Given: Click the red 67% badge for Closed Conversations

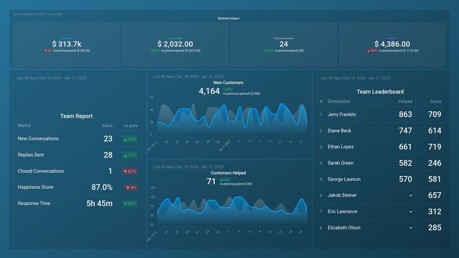Looking at the screenshot, I should coord(130,172).
